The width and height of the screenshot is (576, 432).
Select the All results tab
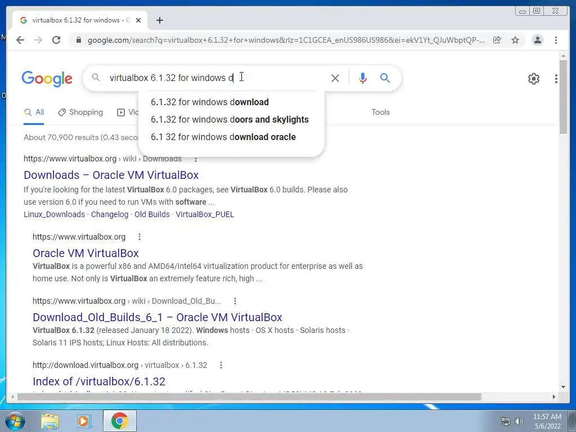pos(34,112)
